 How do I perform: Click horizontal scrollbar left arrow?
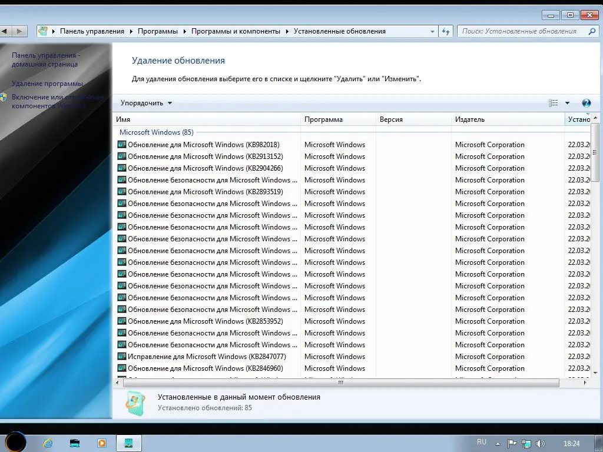pyautogui.click(x=117, y=383)
